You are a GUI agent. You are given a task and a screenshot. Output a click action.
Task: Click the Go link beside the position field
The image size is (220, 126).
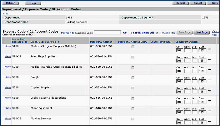click(x=125, y=33)
